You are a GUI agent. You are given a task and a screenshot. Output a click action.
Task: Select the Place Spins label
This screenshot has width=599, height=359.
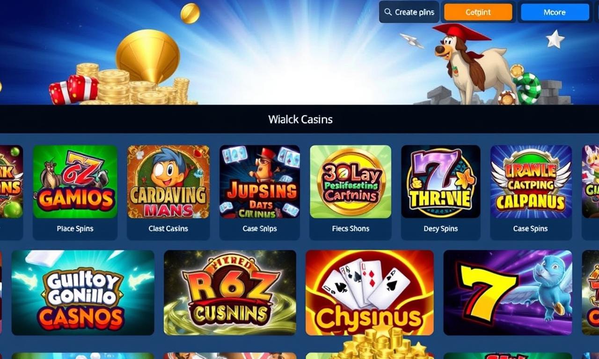tap(75, 229)
